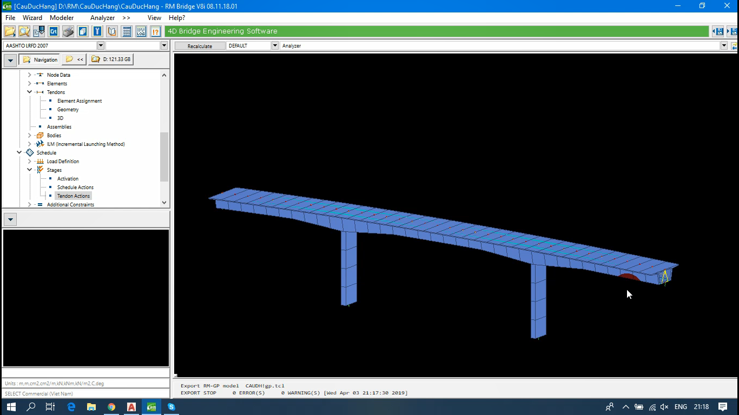Expand the Bodies tree node
Viewport: 739px width, 415px height.
pos(29,136)
